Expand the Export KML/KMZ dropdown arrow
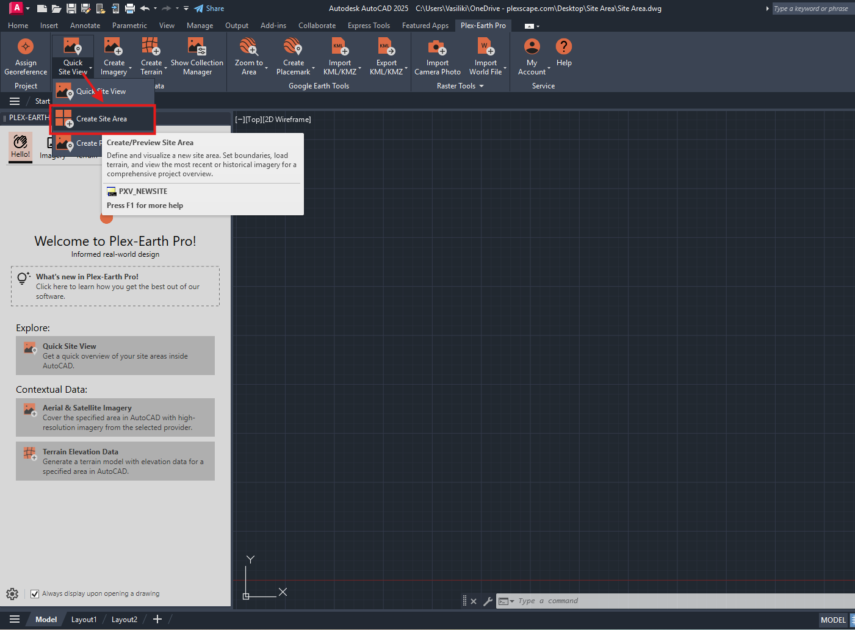 [406, 68]
